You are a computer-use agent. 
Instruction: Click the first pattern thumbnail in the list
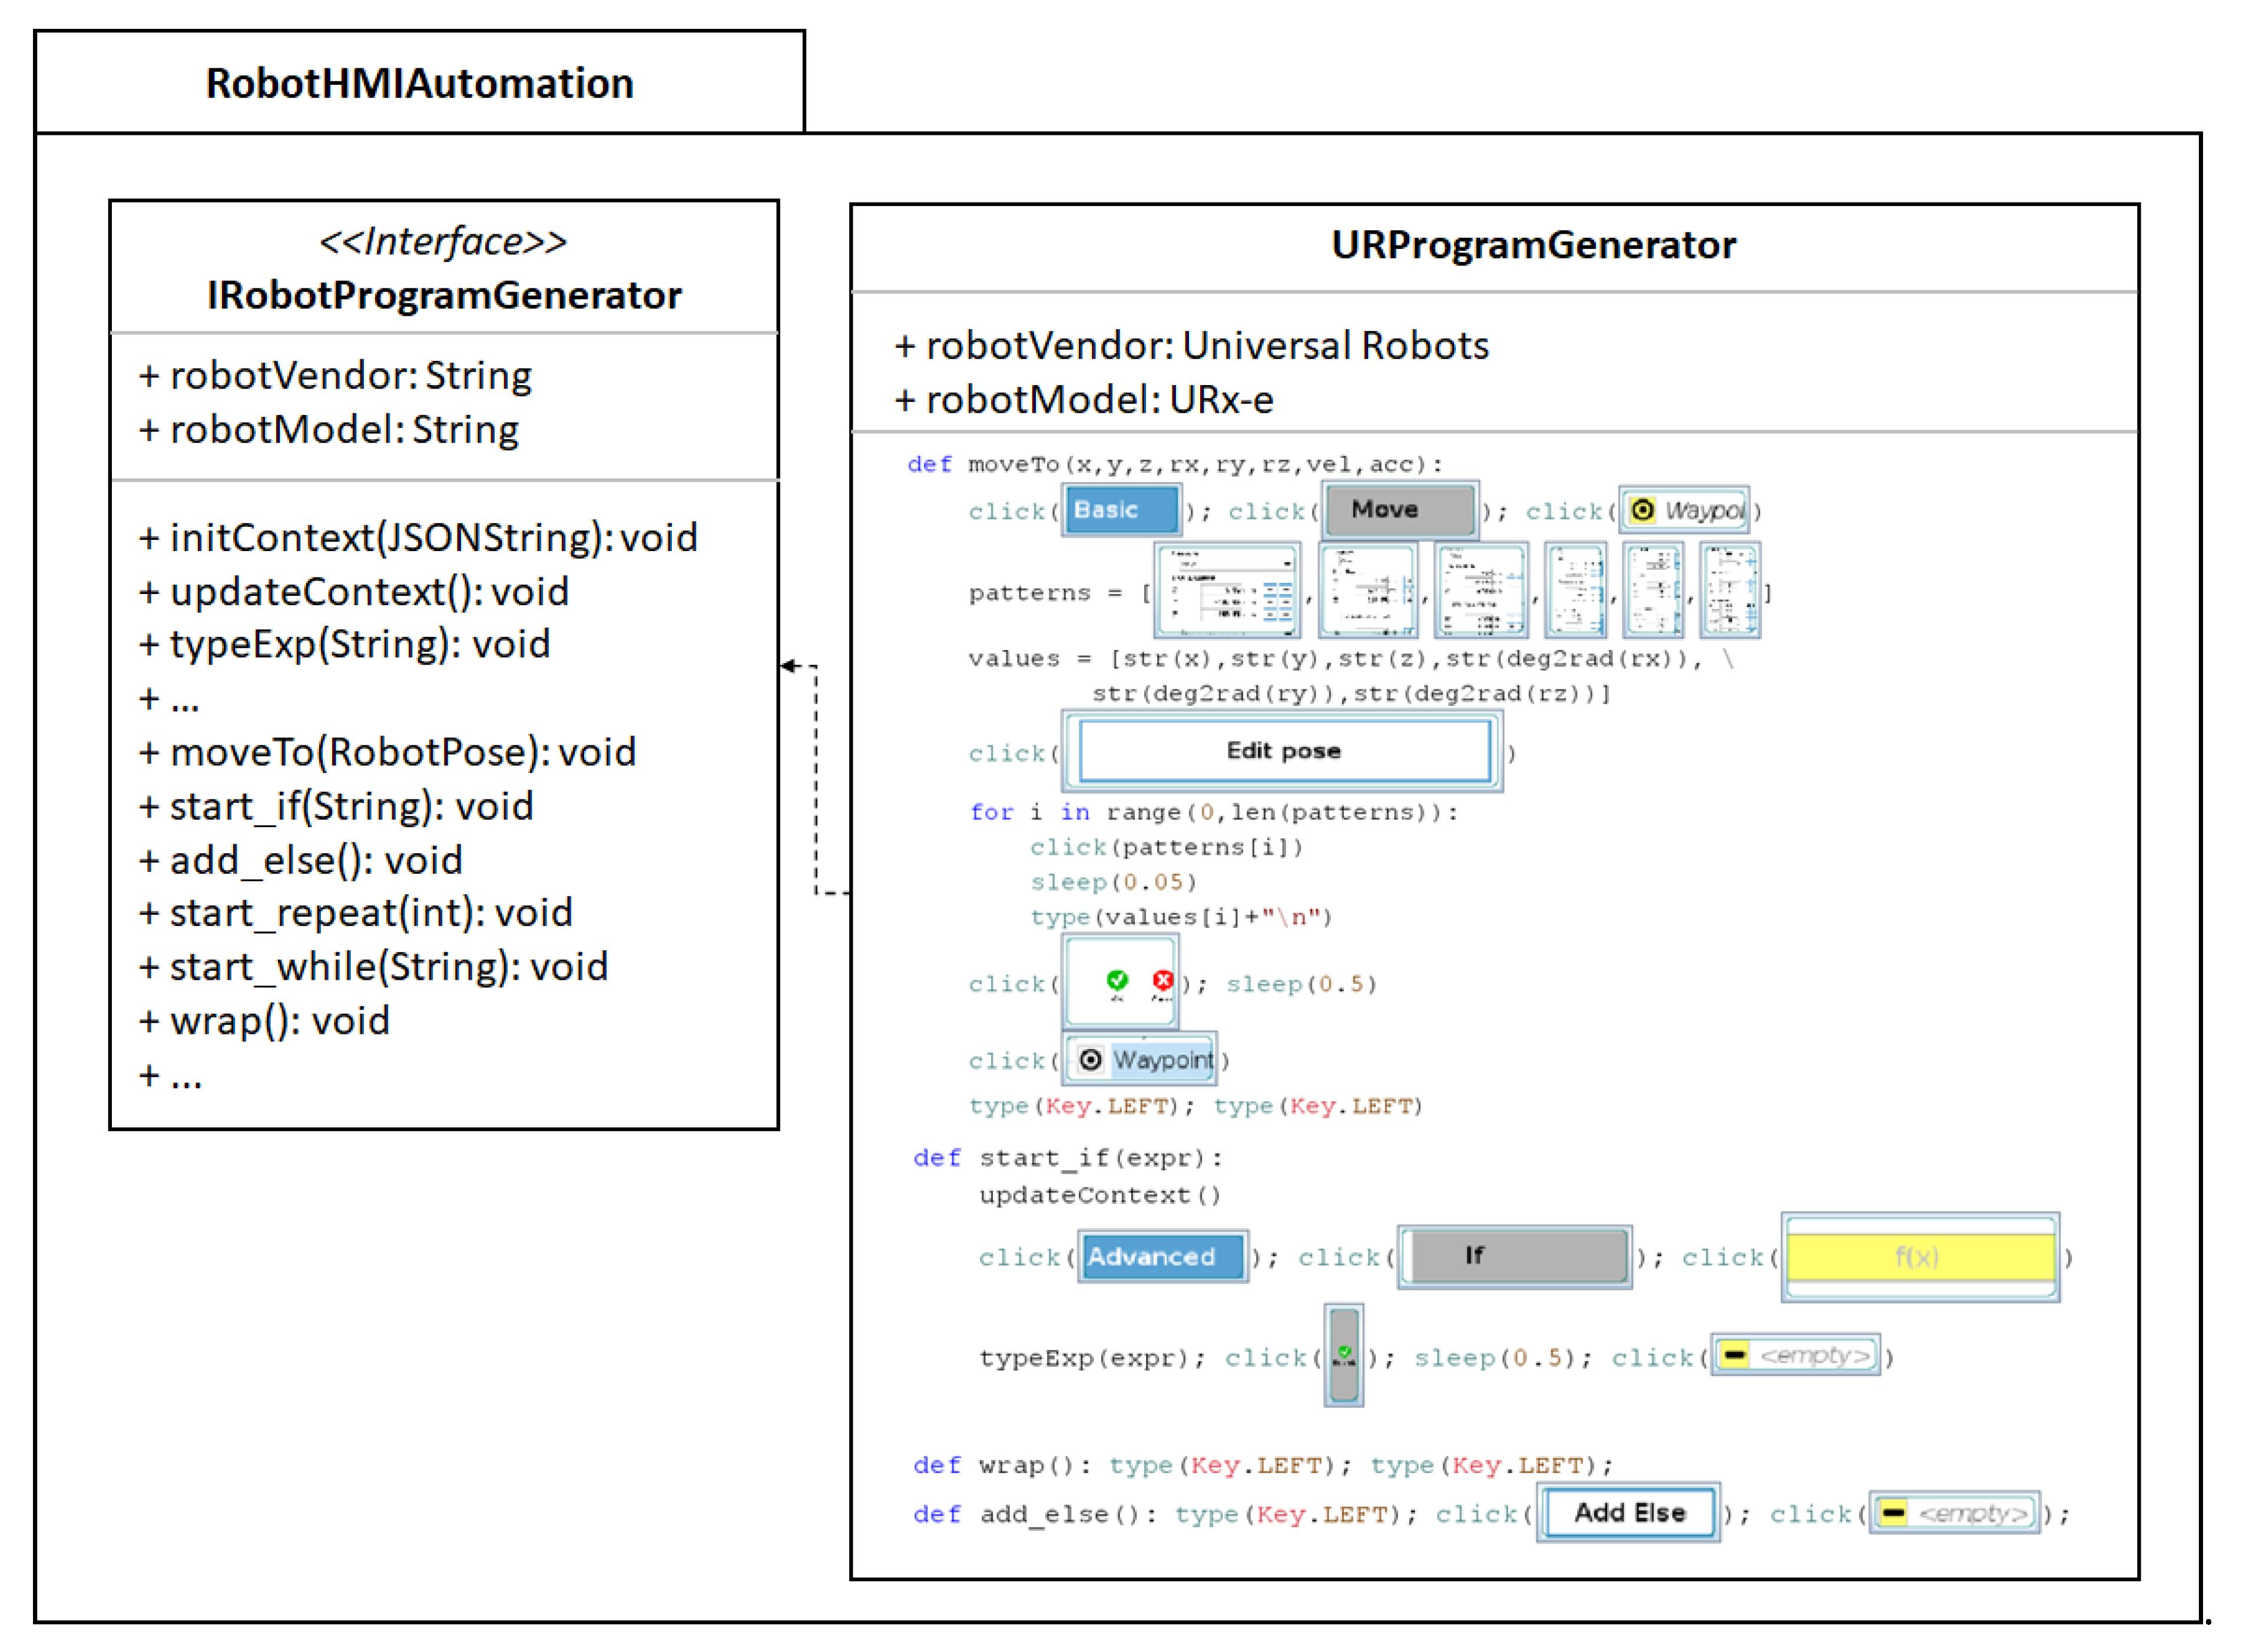click(1227, 591)
